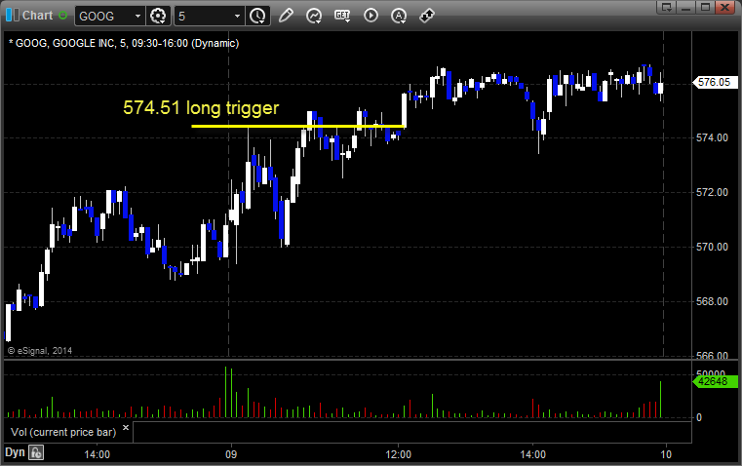Minimize the chart window
742x466 pixels.
pos(686,7)
